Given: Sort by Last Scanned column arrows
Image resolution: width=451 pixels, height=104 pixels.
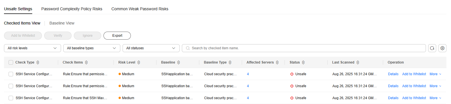Looking at the screenshot, I should pyautogui.click(x=358, y=62).
